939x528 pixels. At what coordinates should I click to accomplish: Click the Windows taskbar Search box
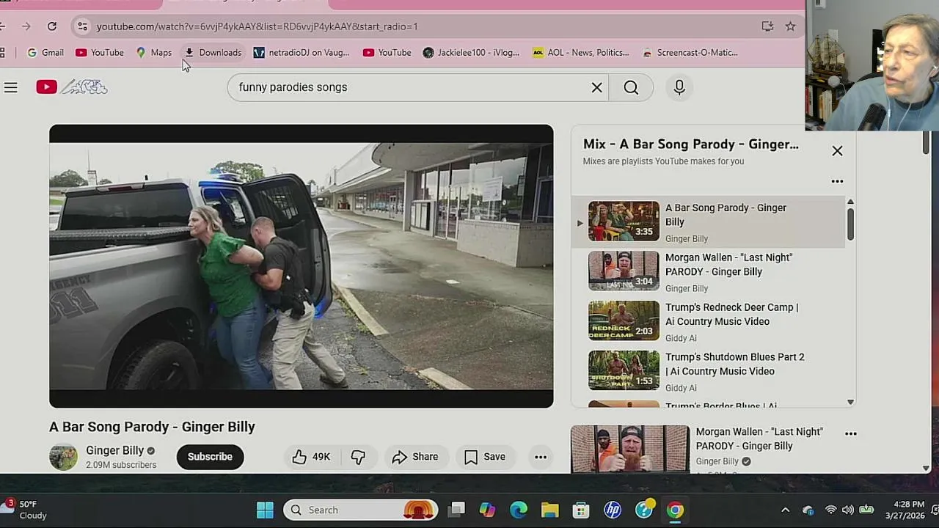point(360,510)
